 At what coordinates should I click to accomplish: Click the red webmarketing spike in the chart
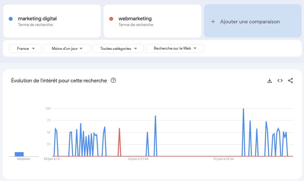(119, 129)
